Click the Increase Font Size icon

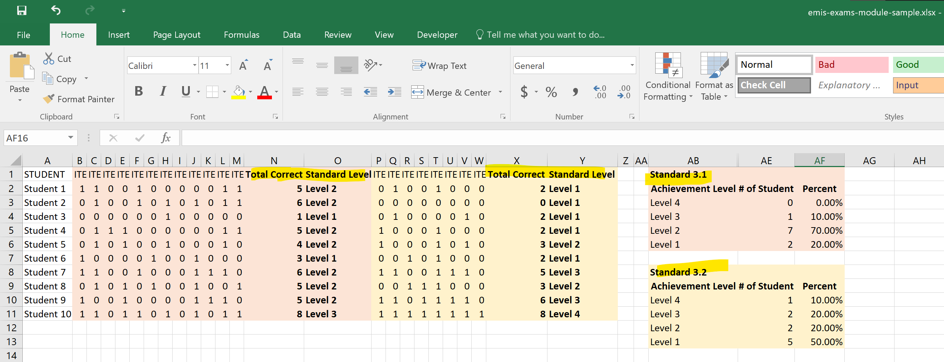243,66
